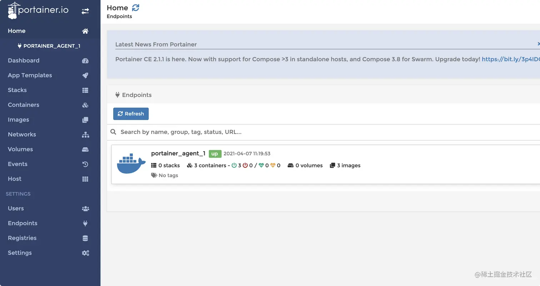Click the Latest News From Portainer heading
The width and height of the screenshot is (540, 286).
(156, 45)
